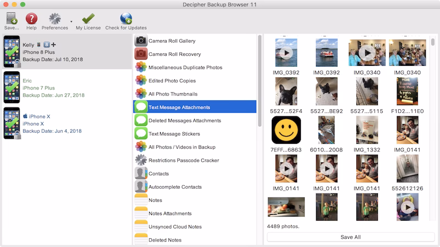Click 'Backup Date: Jun 27, 2018' text

coord(53,95)
